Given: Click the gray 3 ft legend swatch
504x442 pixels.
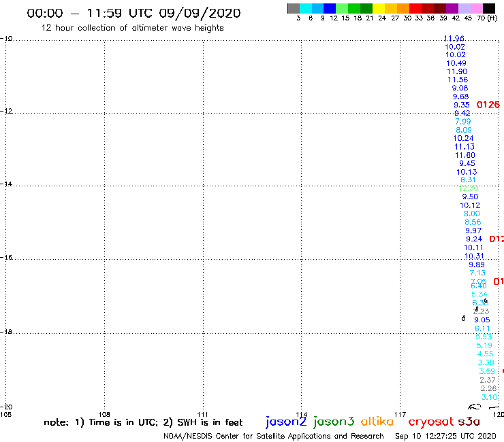Looking at the screenshot, I should (x=294, y=8).
